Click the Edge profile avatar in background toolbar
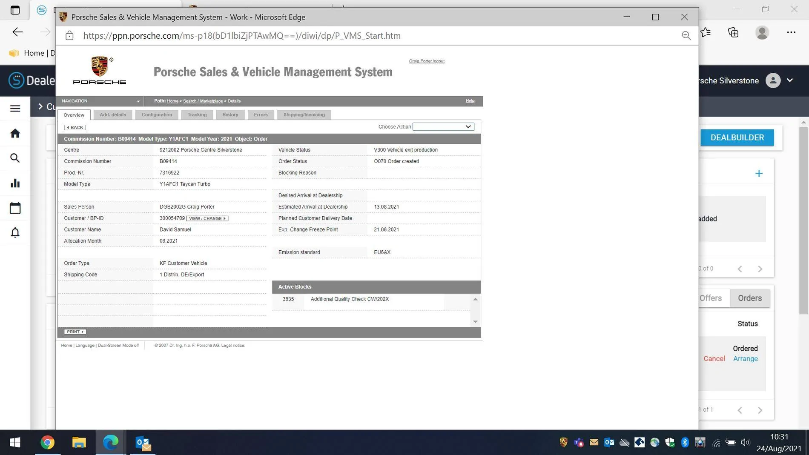The height and width of the screenshot is (455, 809). [762, 32]
